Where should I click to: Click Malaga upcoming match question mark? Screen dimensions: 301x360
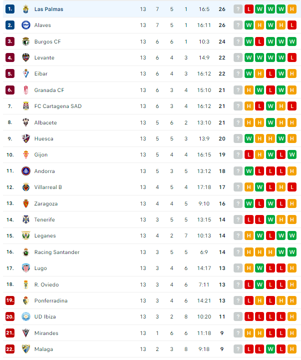238,349
